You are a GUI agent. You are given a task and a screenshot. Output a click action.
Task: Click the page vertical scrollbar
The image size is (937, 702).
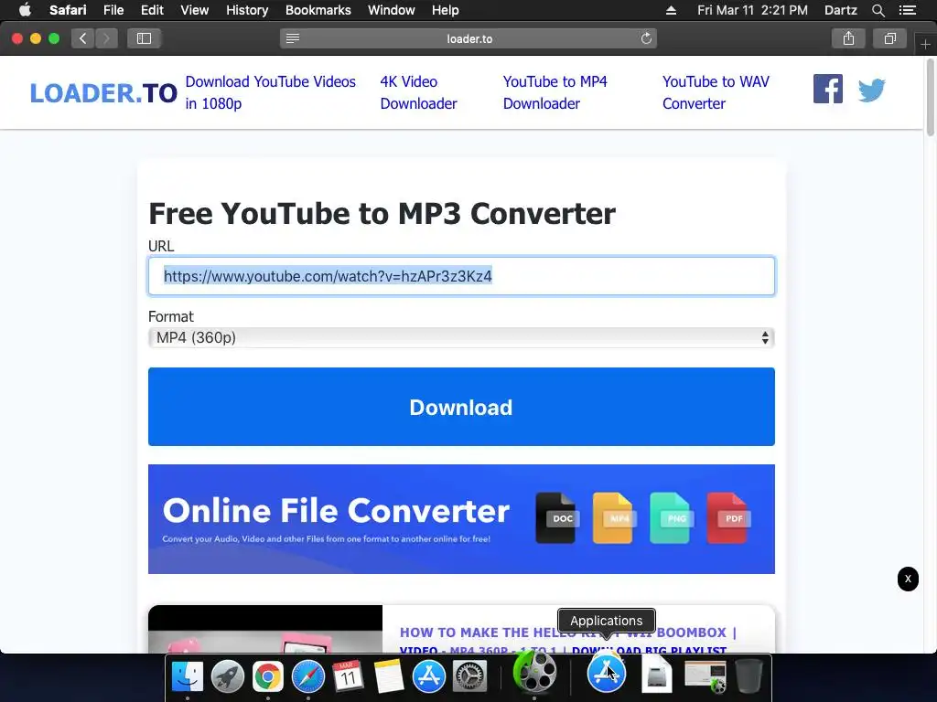click(931, 95)
